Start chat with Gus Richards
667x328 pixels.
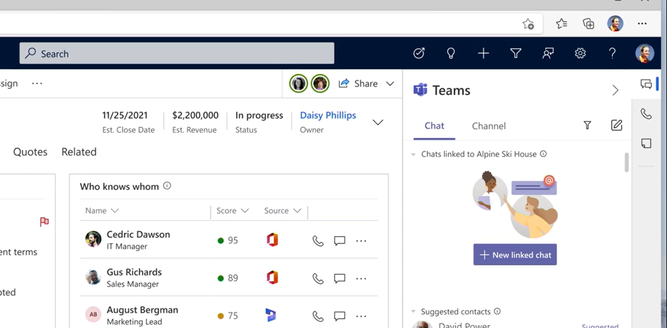pyautogui.click(x=339, y=279)
